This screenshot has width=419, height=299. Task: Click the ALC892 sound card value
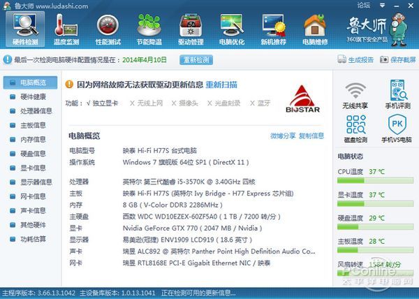pos(219,251)
